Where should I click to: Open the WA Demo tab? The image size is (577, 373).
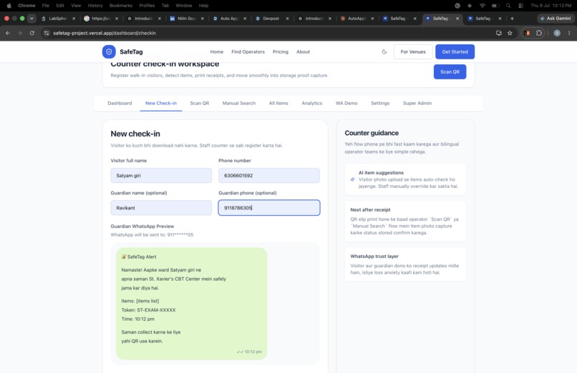pos(346,103)
